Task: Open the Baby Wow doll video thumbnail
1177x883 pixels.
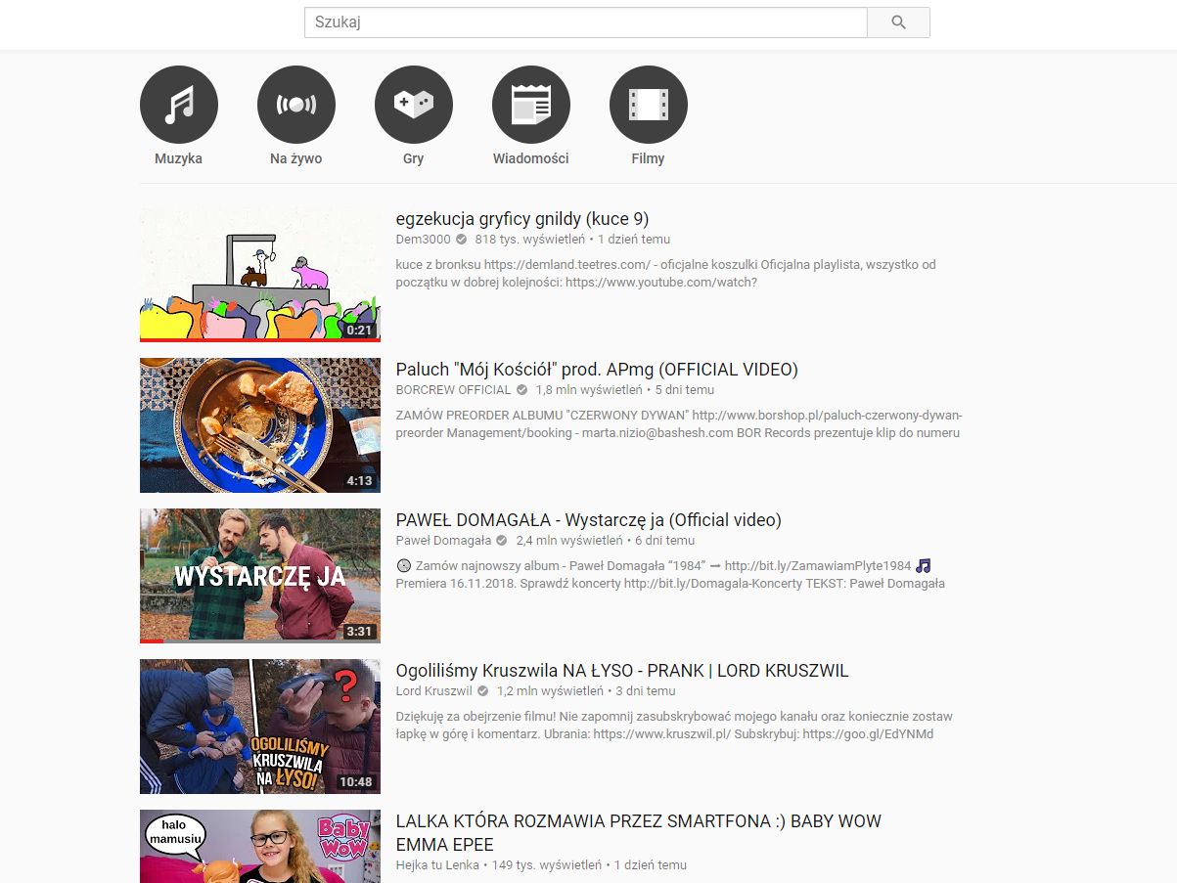Action: pos(260,846)
